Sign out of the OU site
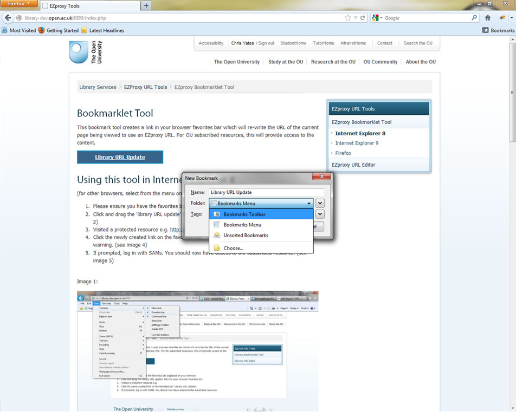The image size is (516, 412). click(x=266, y=43)
